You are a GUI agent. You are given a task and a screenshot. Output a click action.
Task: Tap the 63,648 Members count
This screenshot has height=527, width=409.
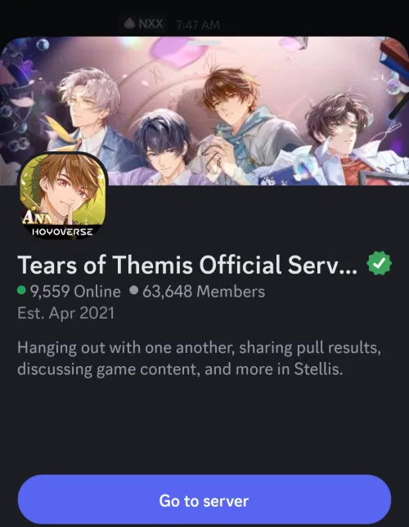coord(204,291)
